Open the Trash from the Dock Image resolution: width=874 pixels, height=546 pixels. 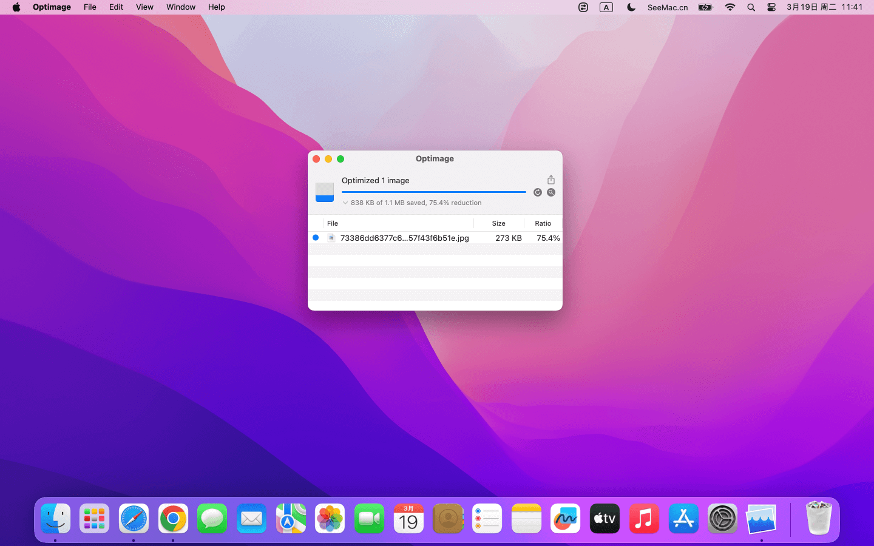click(x=818, y=517)
